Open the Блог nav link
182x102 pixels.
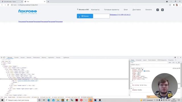pos(126,10)
